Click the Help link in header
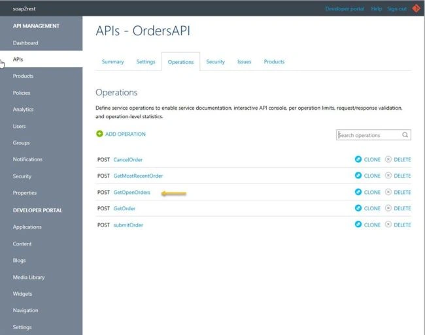The image size is (425, 335). coord(377,8)
